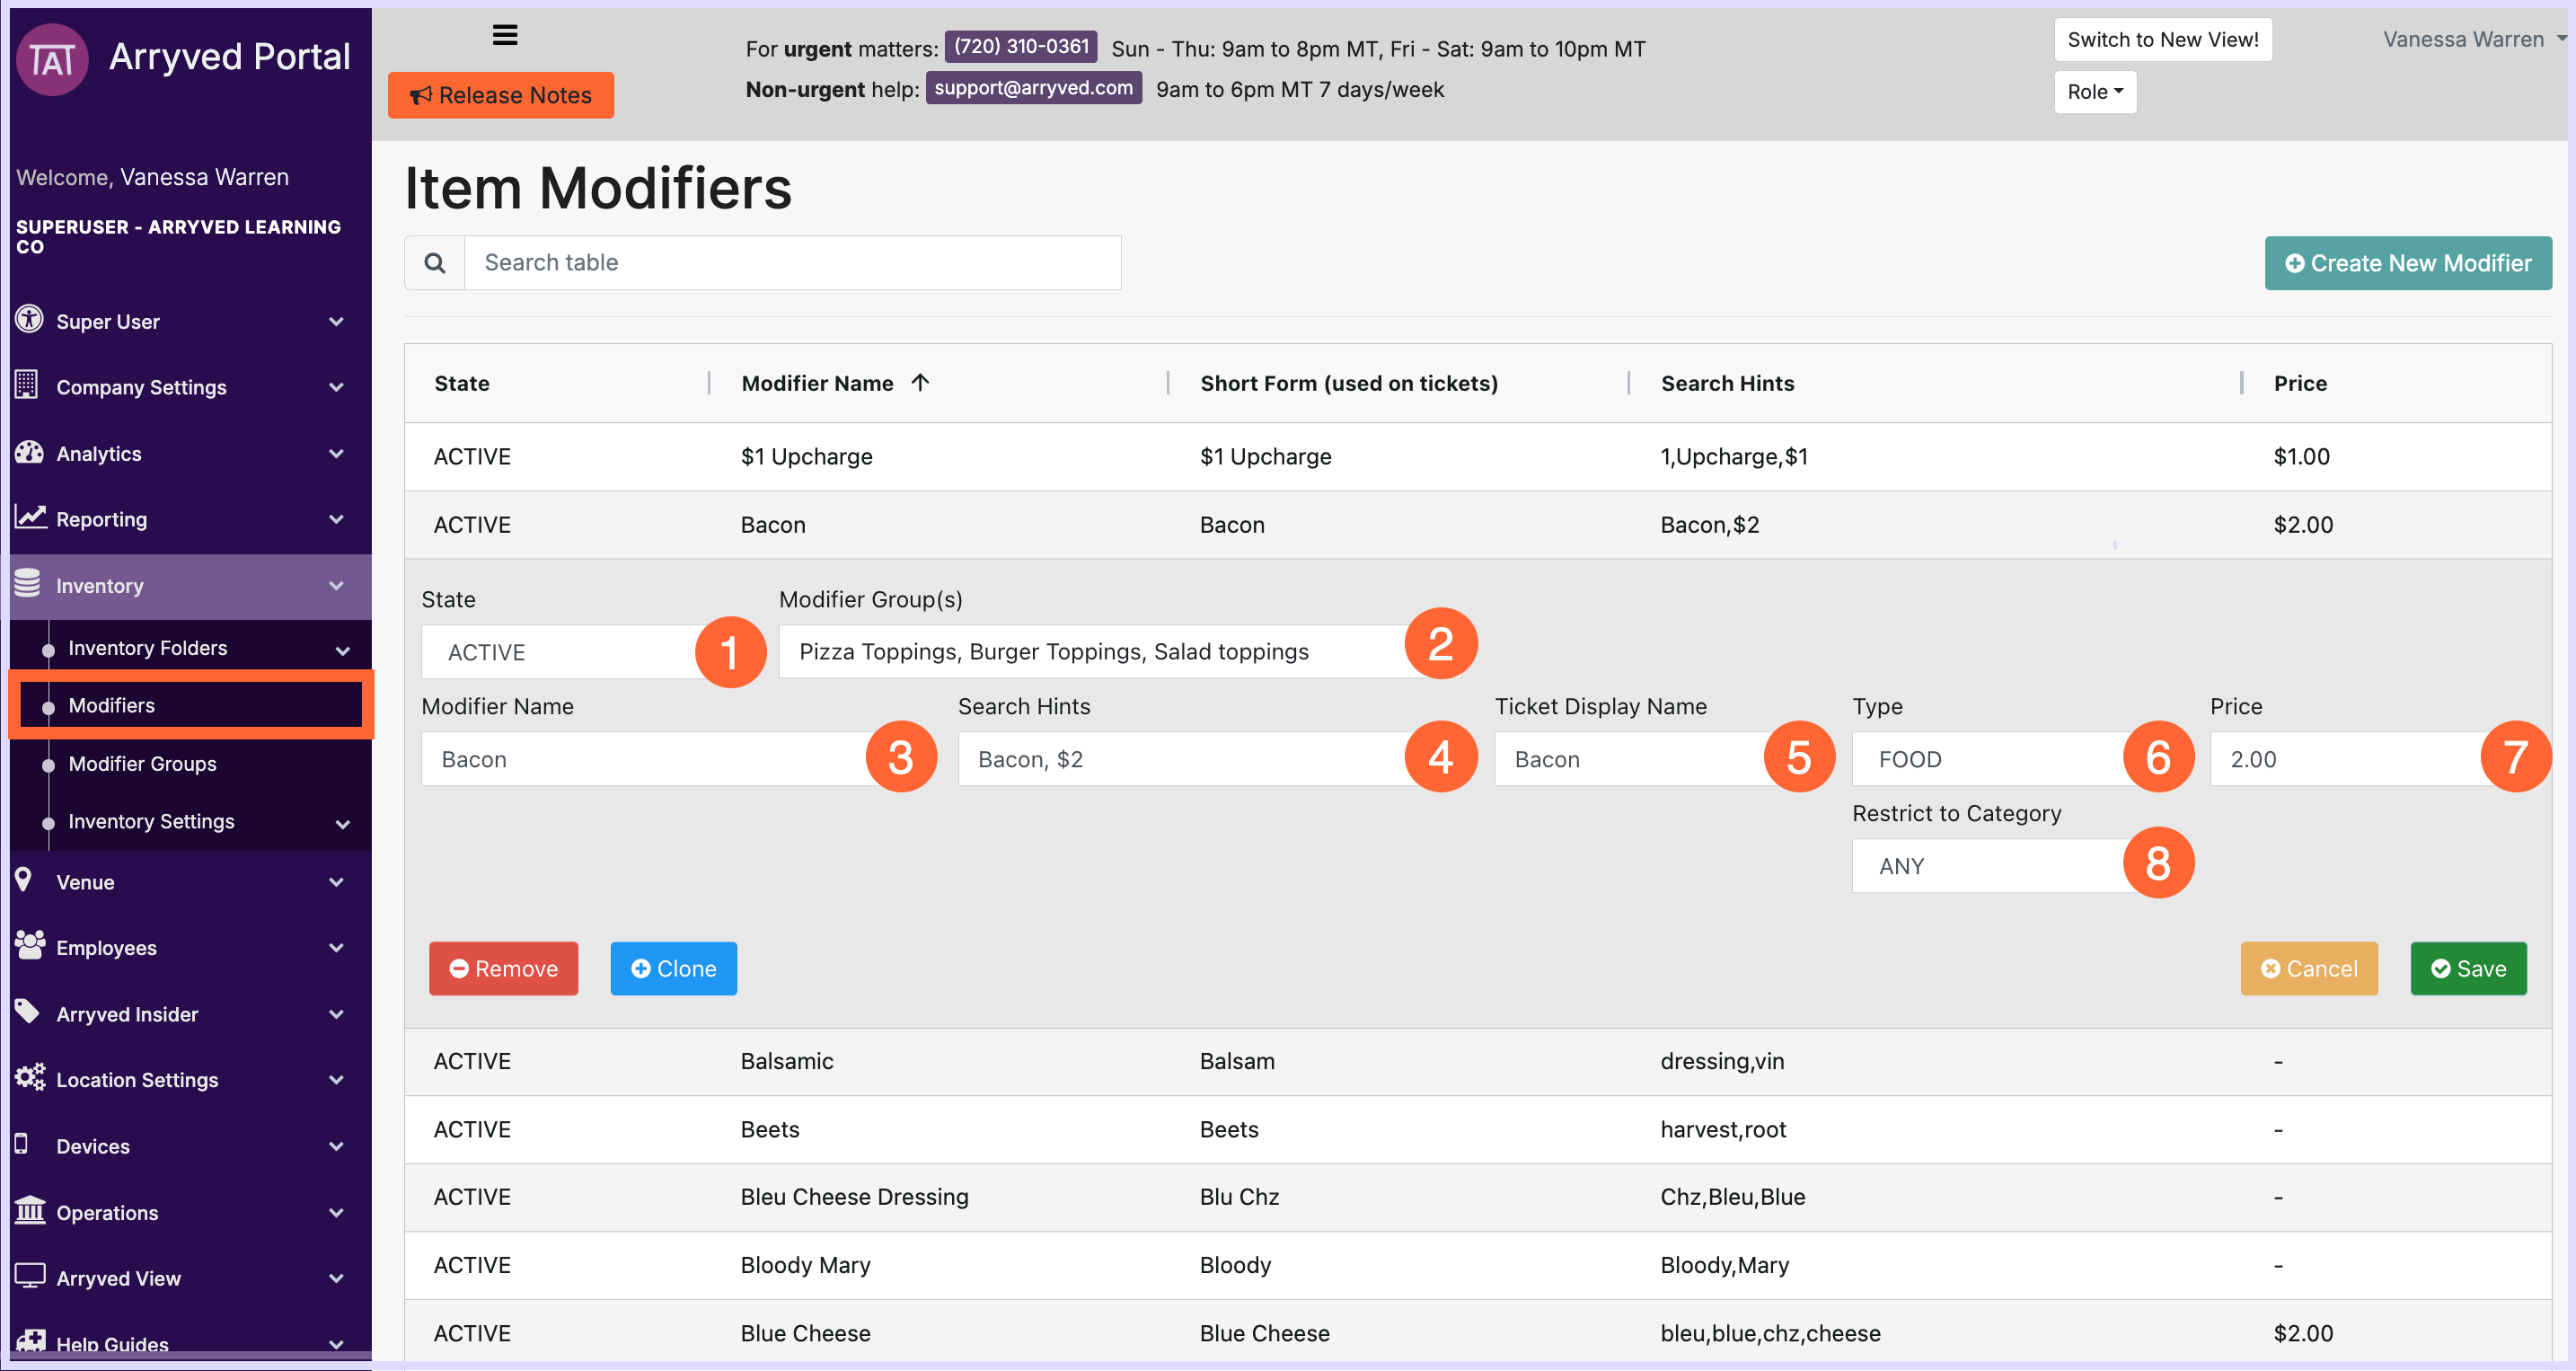Screen dimensions: 2576x1371
Task: Click the support@arryved.com email link
Action: pyautogui.click(x=1034, y=88)
